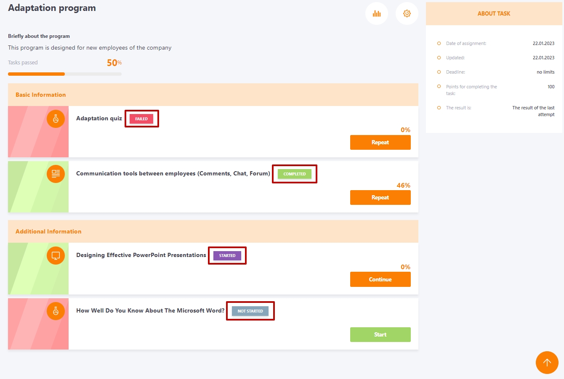The width and height of the screenshot is (564, 379).
Task: Click the Deadline label
Action: tap(455, 72)
